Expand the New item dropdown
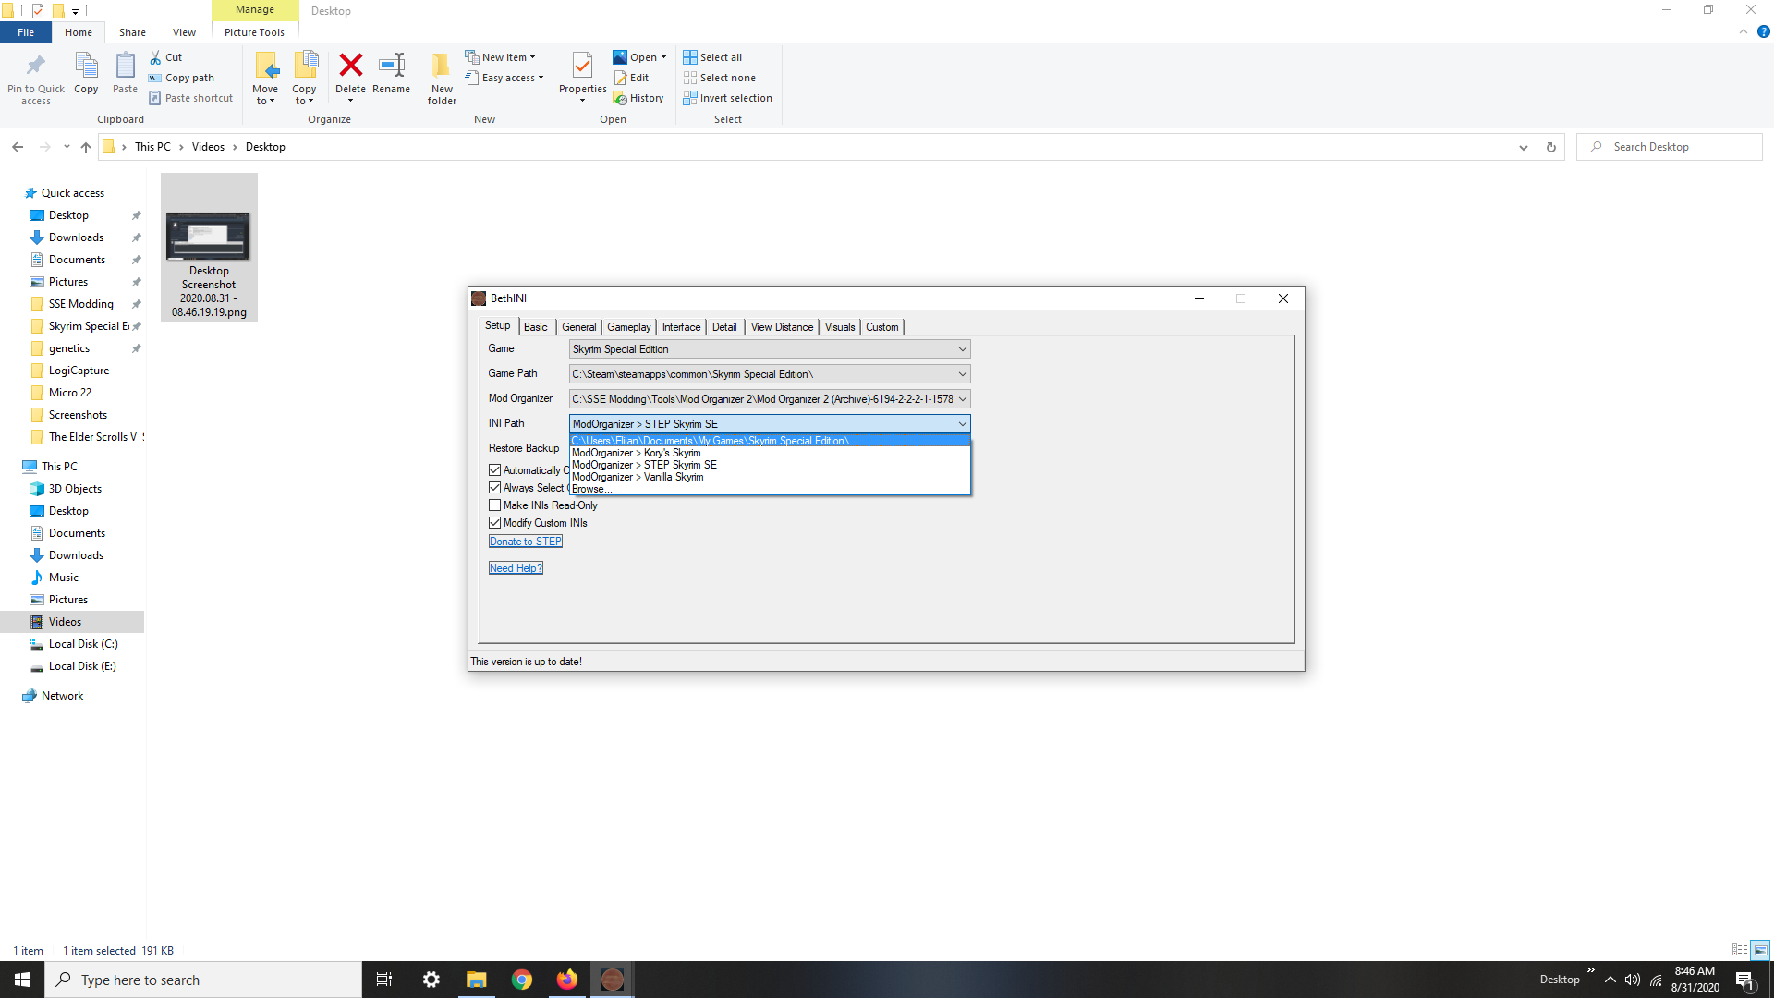The width and height of the screenshot is (1774, 998). (532, 57)
